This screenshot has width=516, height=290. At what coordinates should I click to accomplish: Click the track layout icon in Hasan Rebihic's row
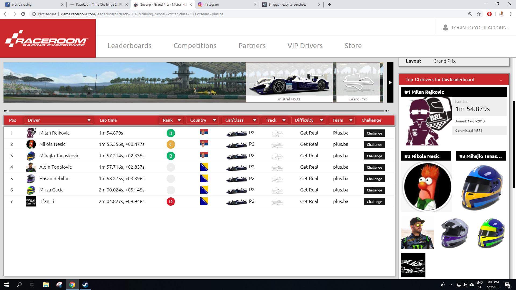click(x=277, y=179)
